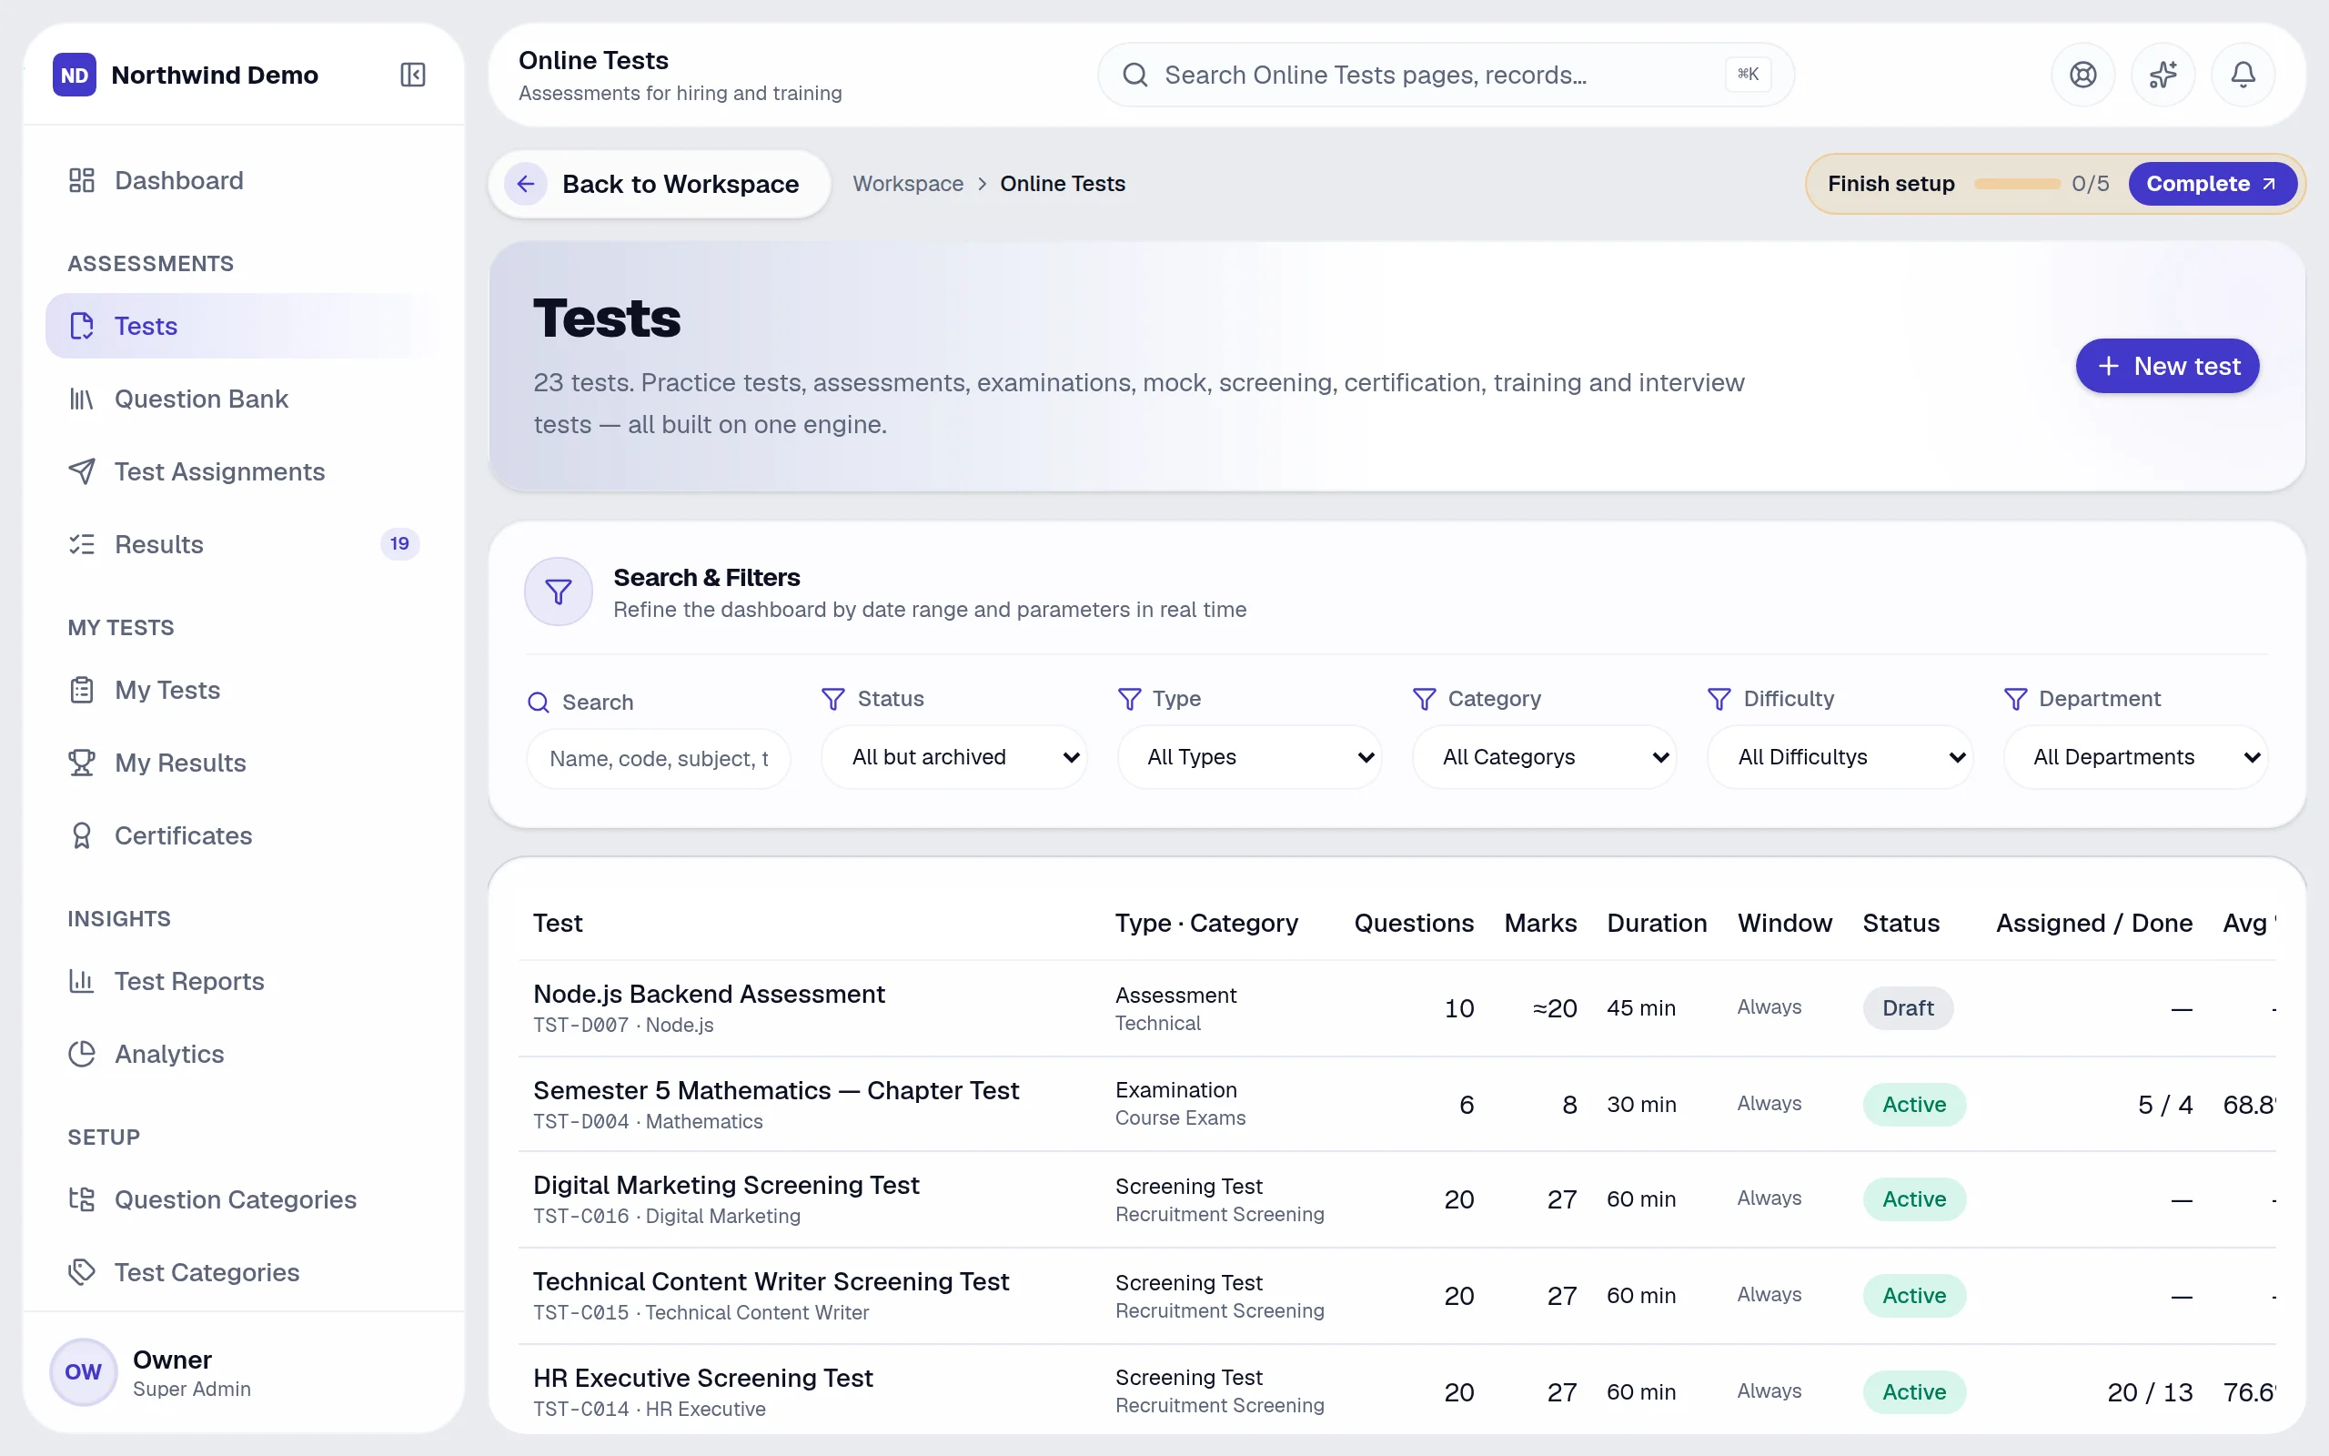This screenshot has width=2329, height=1456.
Task: Open the All Types dropdown
Action: pos(1250,757)
